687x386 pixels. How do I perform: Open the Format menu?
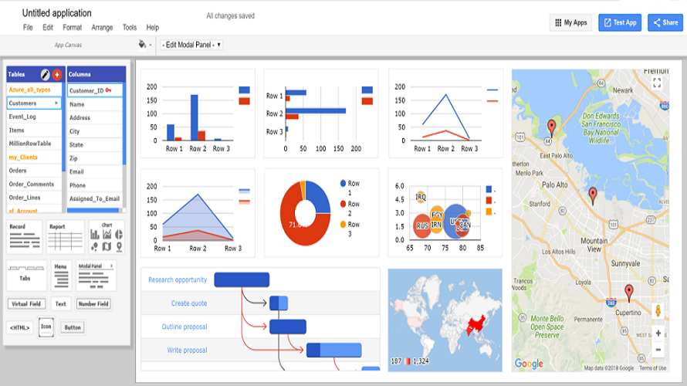tap(72, 28)
